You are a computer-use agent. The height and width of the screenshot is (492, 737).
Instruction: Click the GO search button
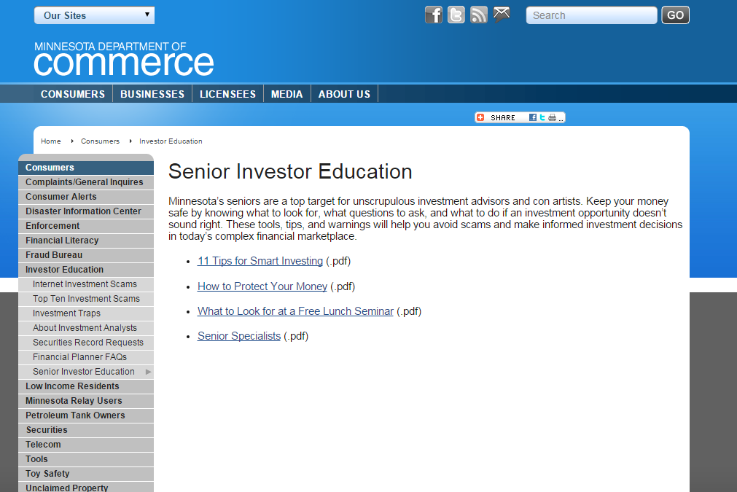coord(676,15)
